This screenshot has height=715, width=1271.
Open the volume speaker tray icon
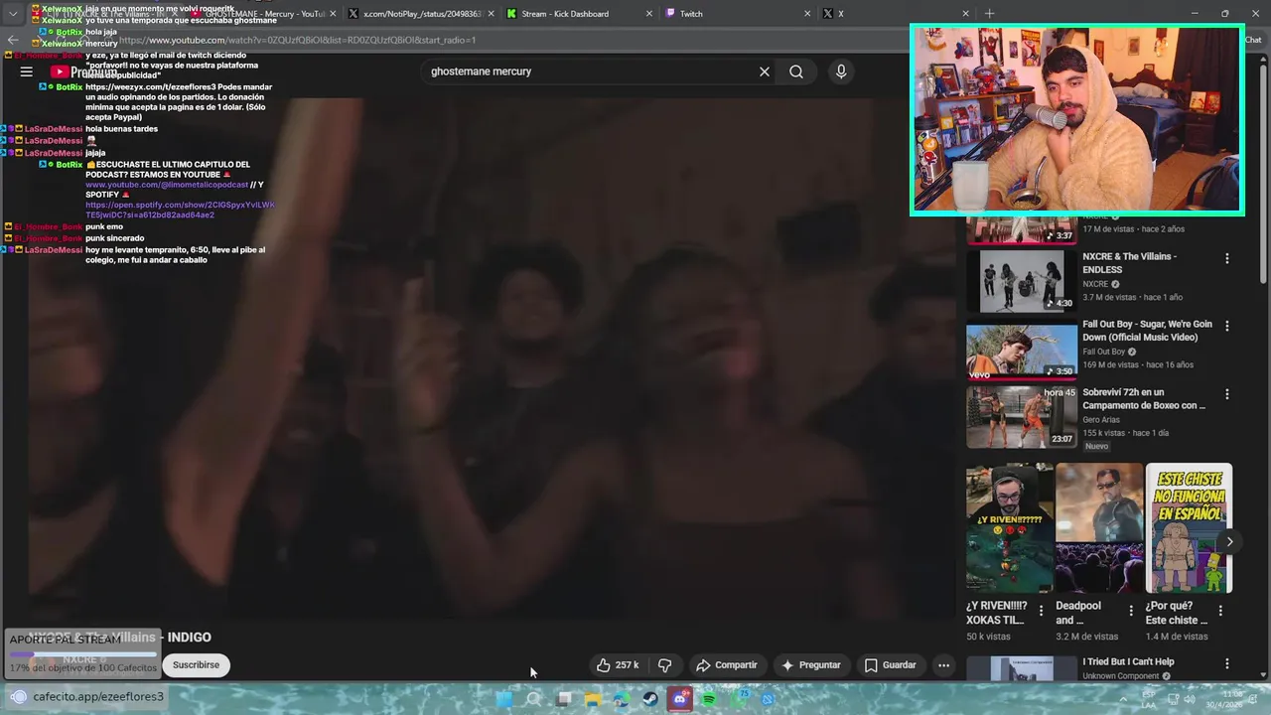1189,699
